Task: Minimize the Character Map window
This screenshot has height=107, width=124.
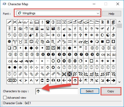Action: click(94, 4)
